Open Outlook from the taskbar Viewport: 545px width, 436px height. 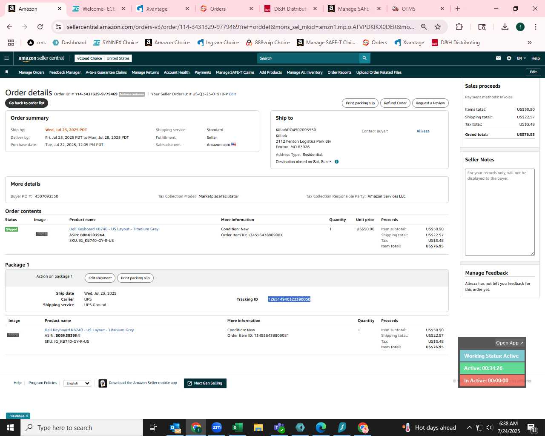175,427
